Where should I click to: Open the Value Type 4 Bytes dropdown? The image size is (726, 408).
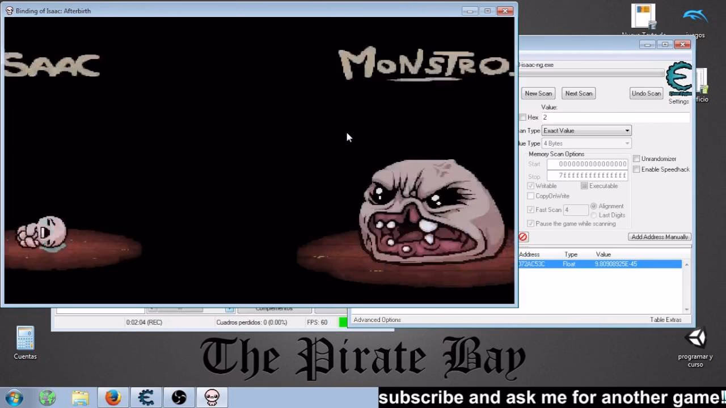[x=586, y=143]
